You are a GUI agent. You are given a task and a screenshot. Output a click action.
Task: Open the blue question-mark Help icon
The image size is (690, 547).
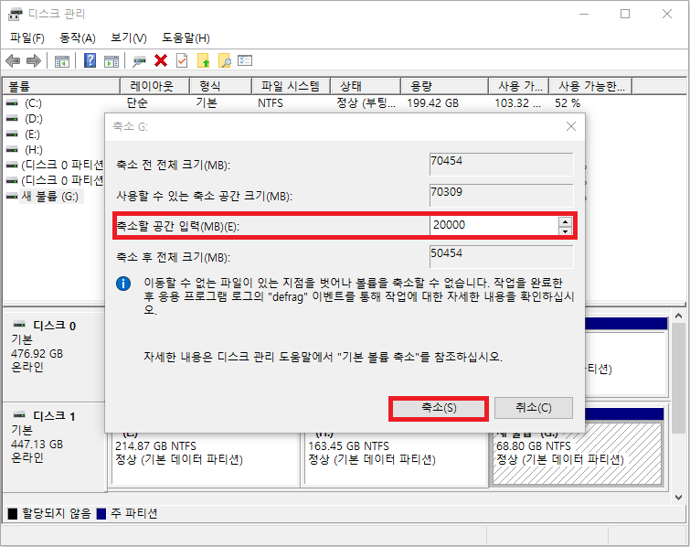click(90, 60)
